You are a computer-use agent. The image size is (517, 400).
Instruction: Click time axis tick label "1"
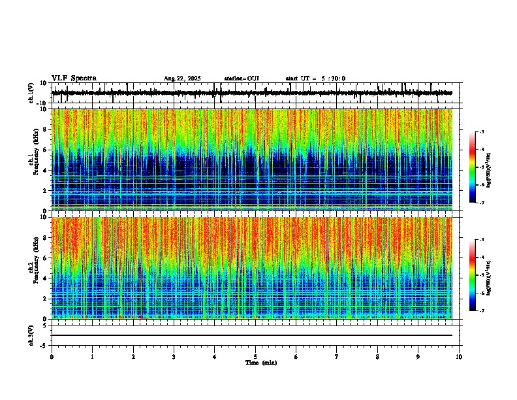[x=92, y=357]
